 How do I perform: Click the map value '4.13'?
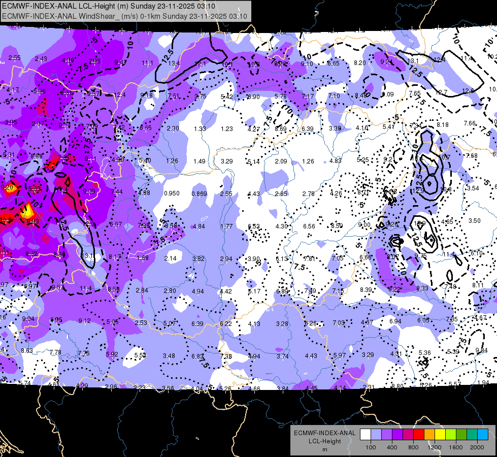[254, 324]
